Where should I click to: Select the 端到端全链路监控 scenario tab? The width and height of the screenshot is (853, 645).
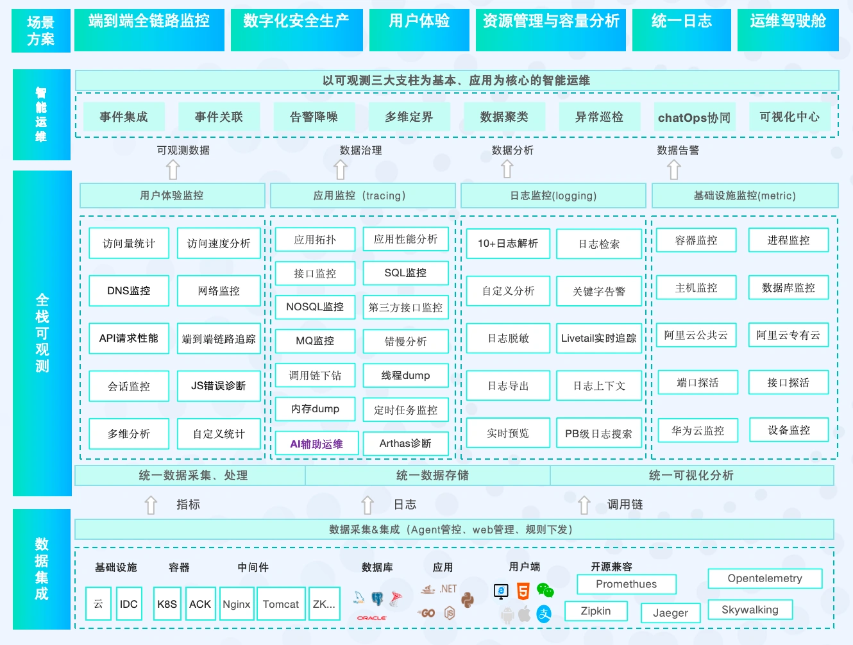click(149, 30)
